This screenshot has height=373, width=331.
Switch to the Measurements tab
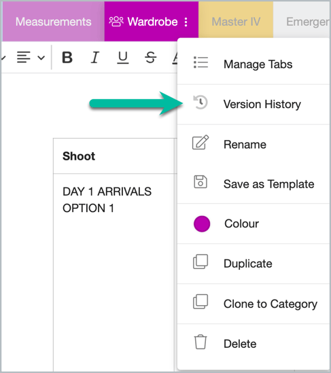(x=53, y=22)
